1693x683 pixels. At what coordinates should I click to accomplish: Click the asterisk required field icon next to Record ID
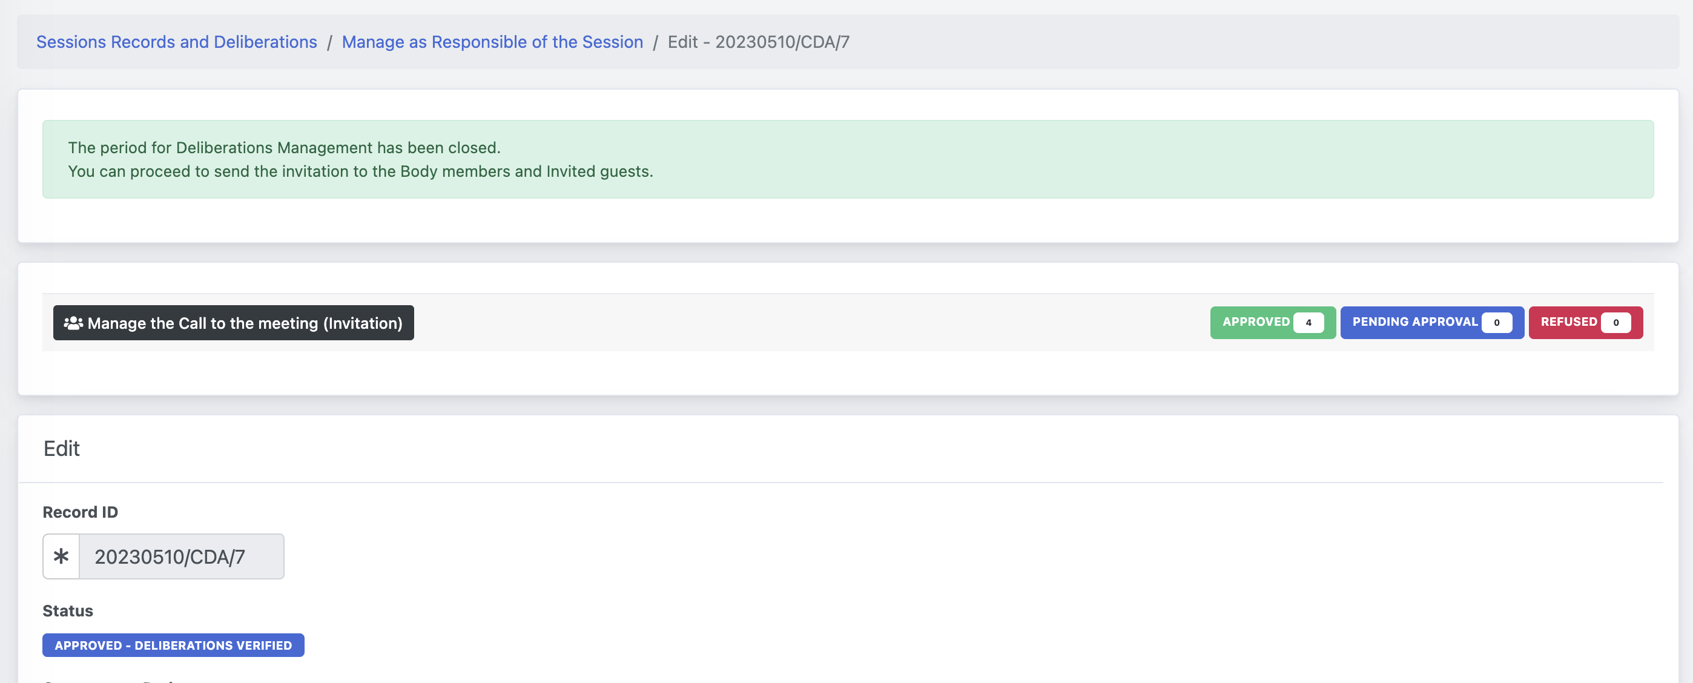pos(61,556)
